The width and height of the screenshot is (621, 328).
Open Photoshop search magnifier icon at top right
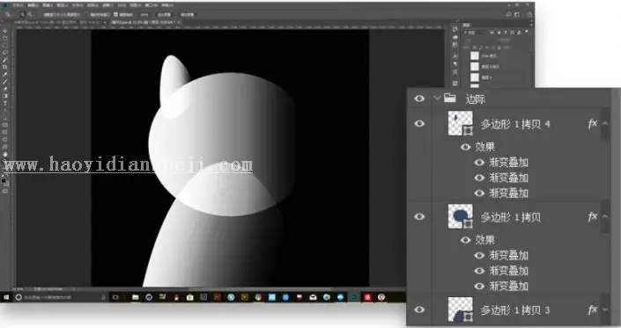coord(508,15)
